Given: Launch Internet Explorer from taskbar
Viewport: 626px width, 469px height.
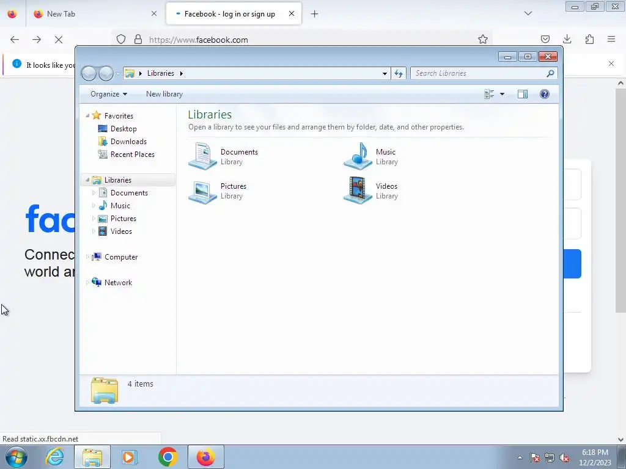Looking at the screenshot, I should [x=54, y=457].
